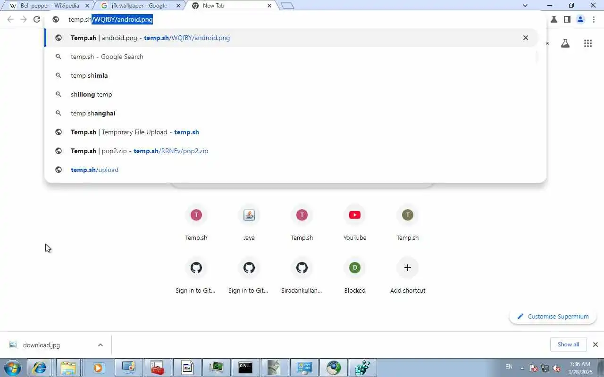Switch to Bell pepper - Wikipedia tab

50,6
